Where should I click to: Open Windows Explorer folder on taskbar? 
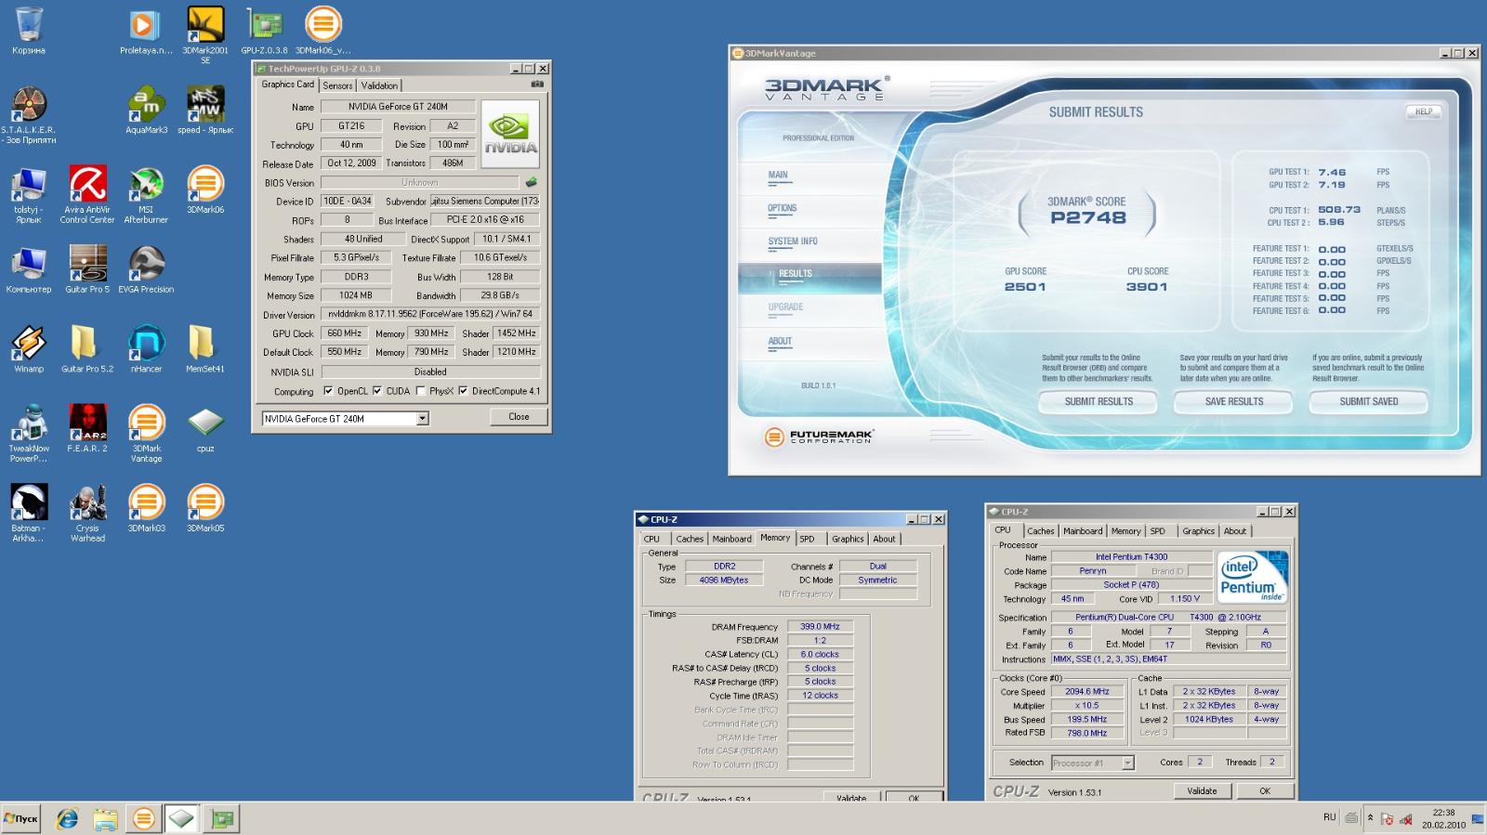pyautogui.click(x=105, y=819)
